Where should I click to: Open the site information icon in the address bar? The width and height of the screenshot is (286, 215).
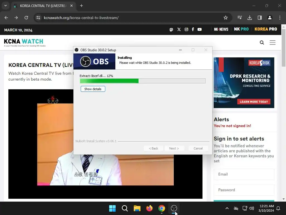point(38,18)
